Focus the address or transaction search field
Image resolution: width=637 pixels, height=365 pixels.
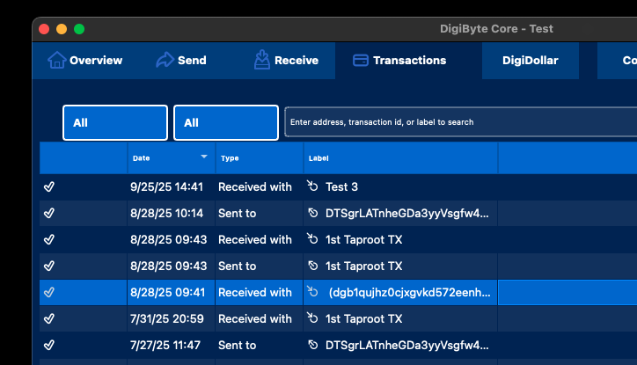click(461, 122)
